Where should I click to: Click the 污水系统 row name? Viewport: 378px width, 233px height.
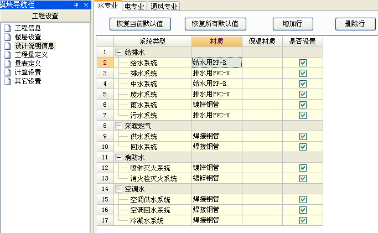[144, 116]
